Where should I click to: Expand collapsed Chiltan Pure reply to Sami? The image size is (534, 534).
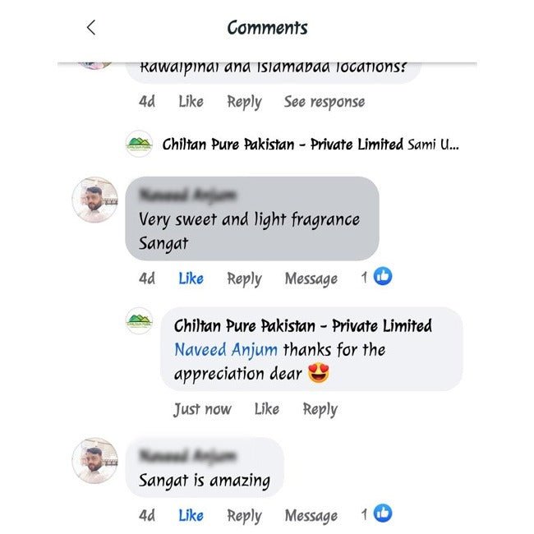[x=311, y=145]
